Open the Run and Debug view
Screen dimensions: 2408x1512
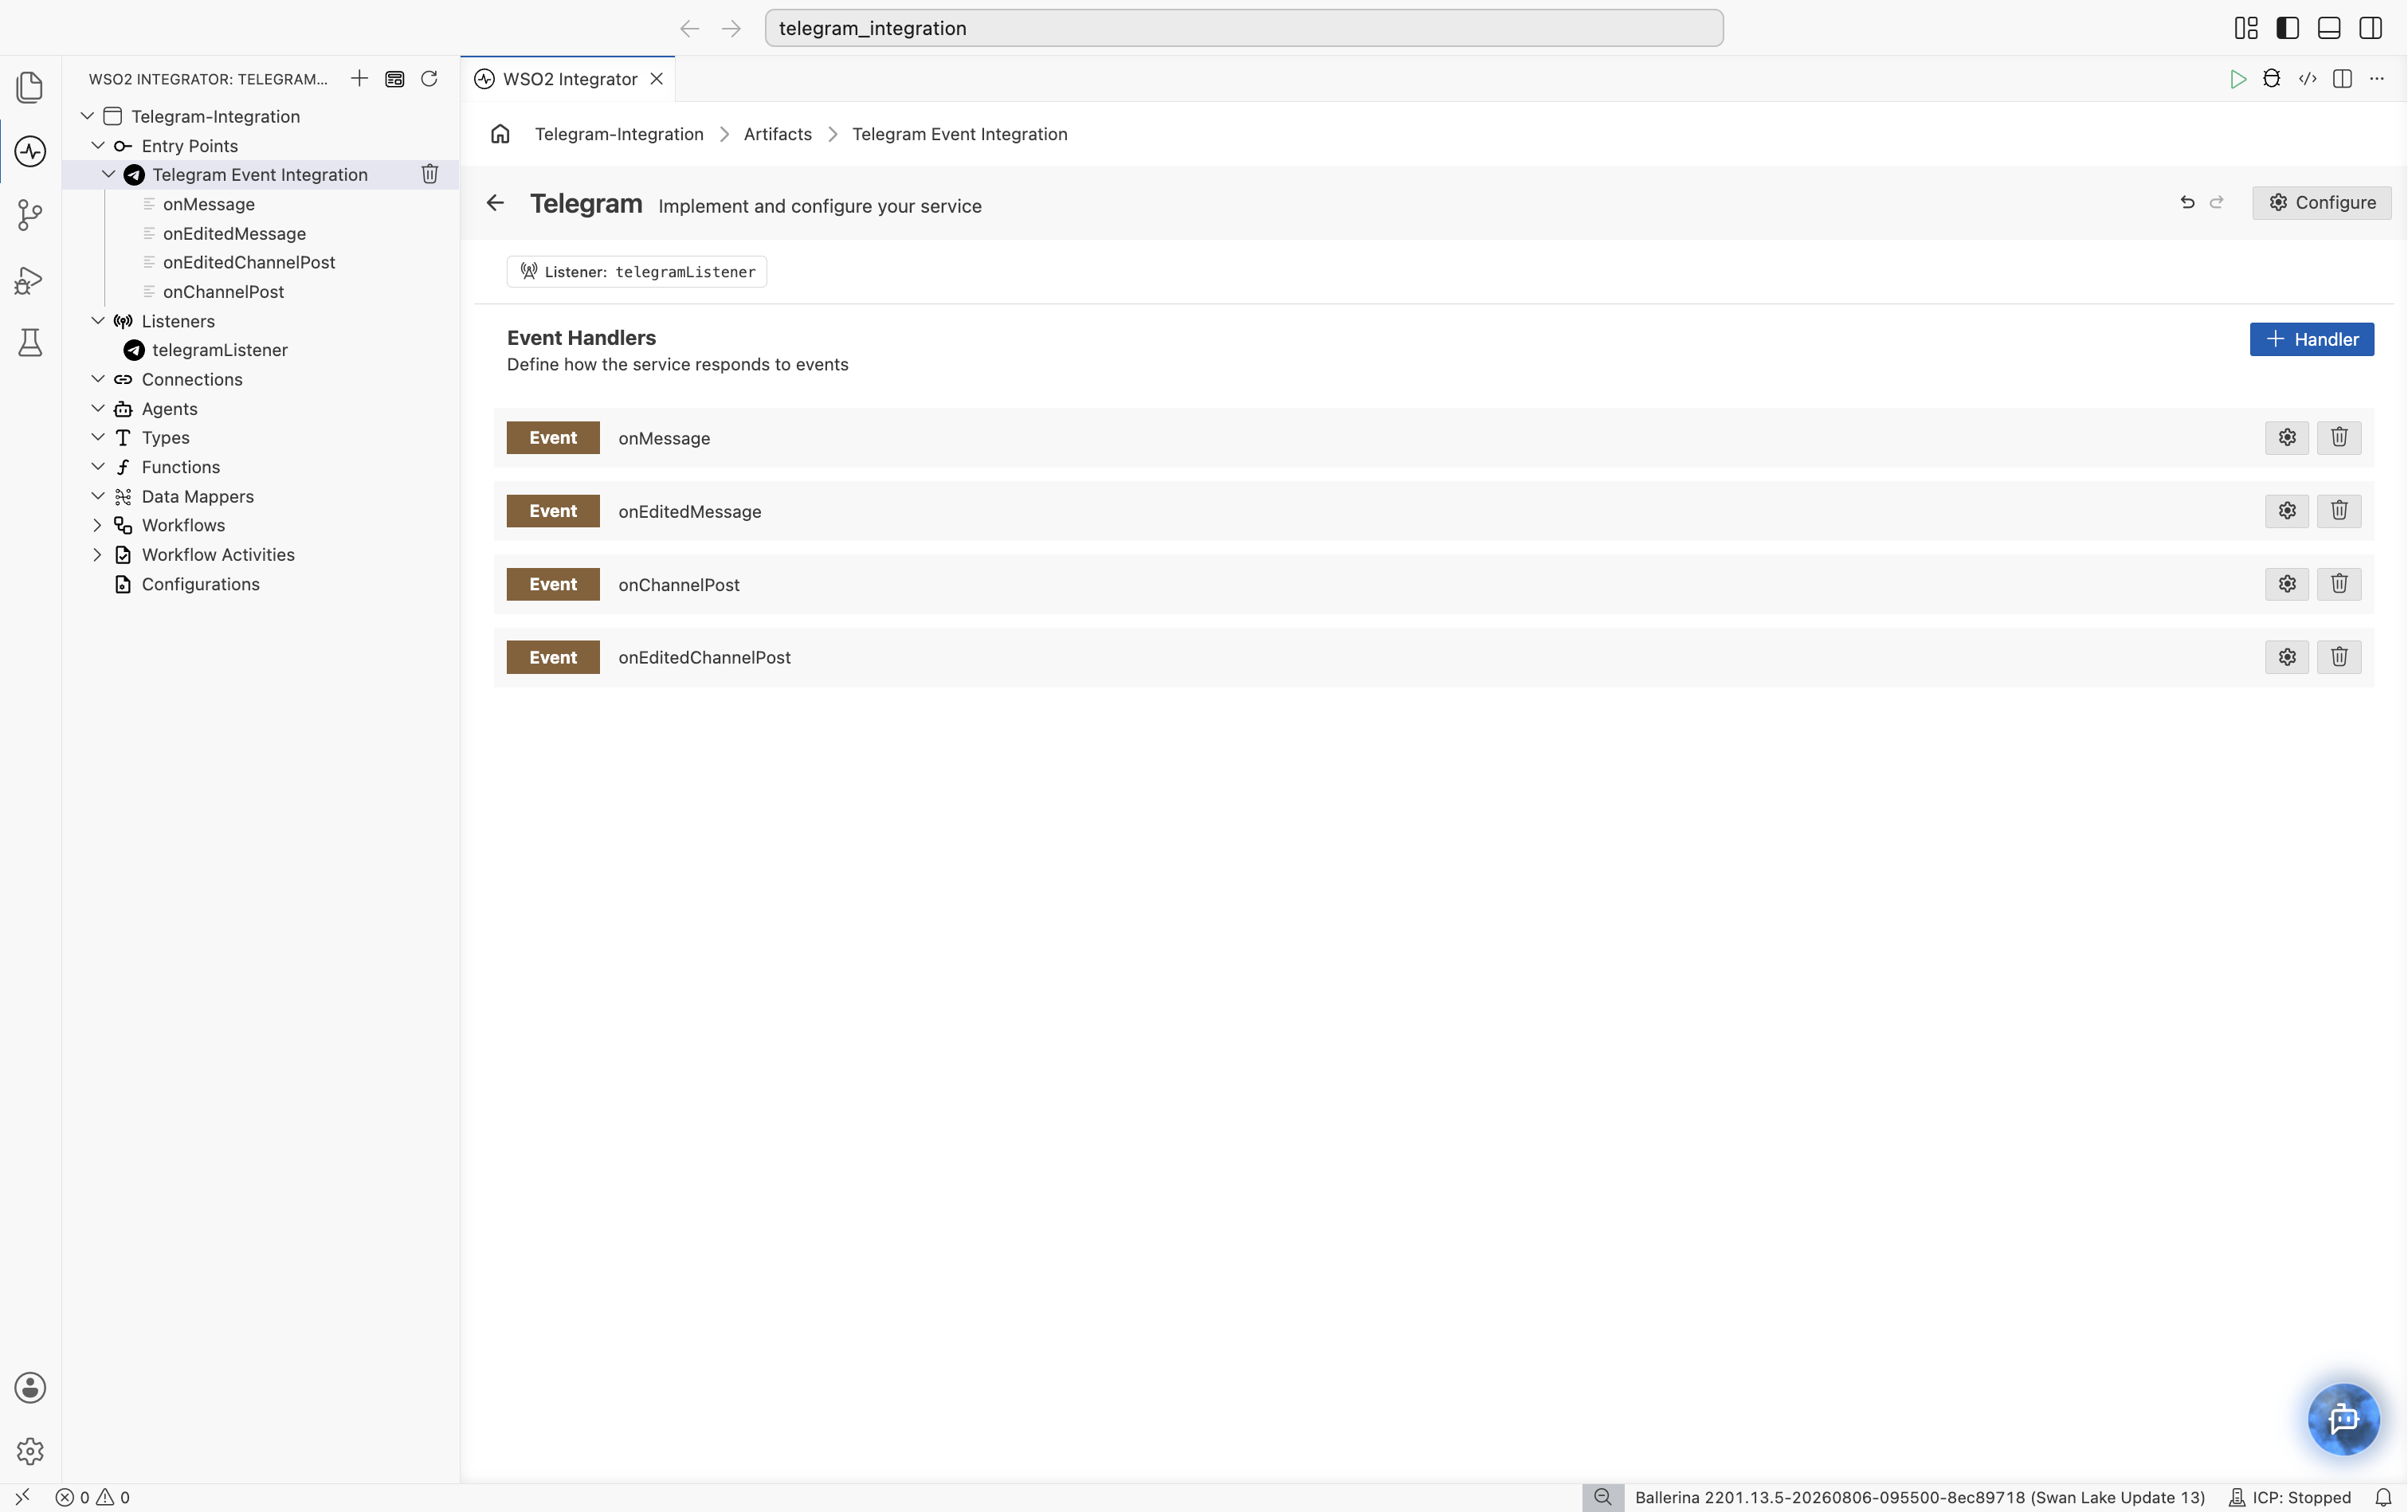click(x=30, y=280)
